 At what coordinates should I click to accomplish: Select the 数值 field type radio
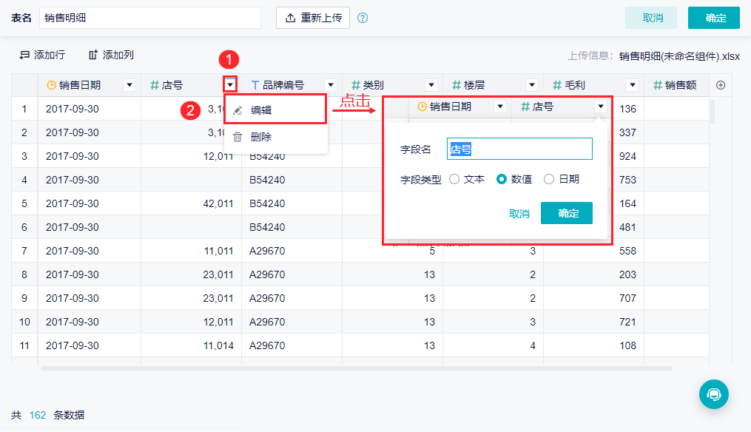501,179
